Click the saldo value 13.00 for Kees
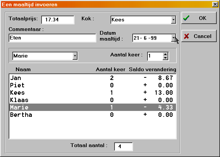 click(164, 93)
